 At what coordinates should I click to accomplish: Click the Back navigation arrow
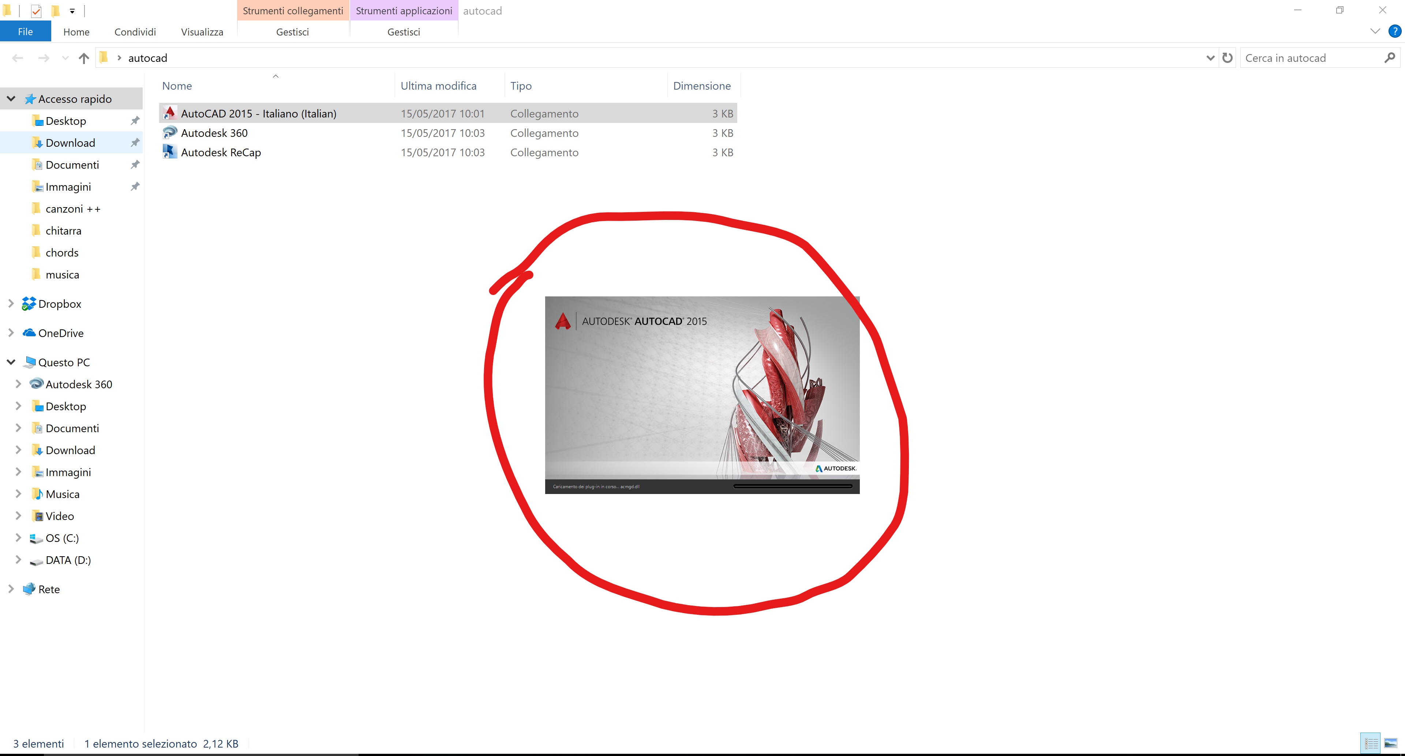coord(18,58)
